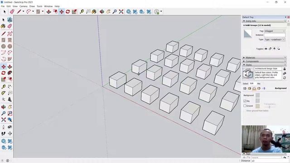290x163 pixels.
Task: Click the Background color swatch
Action: (257, 95)
